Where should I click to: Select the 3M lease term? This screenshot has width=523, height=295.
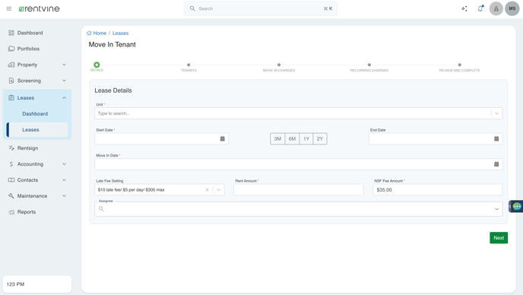[x=277, y=139]
